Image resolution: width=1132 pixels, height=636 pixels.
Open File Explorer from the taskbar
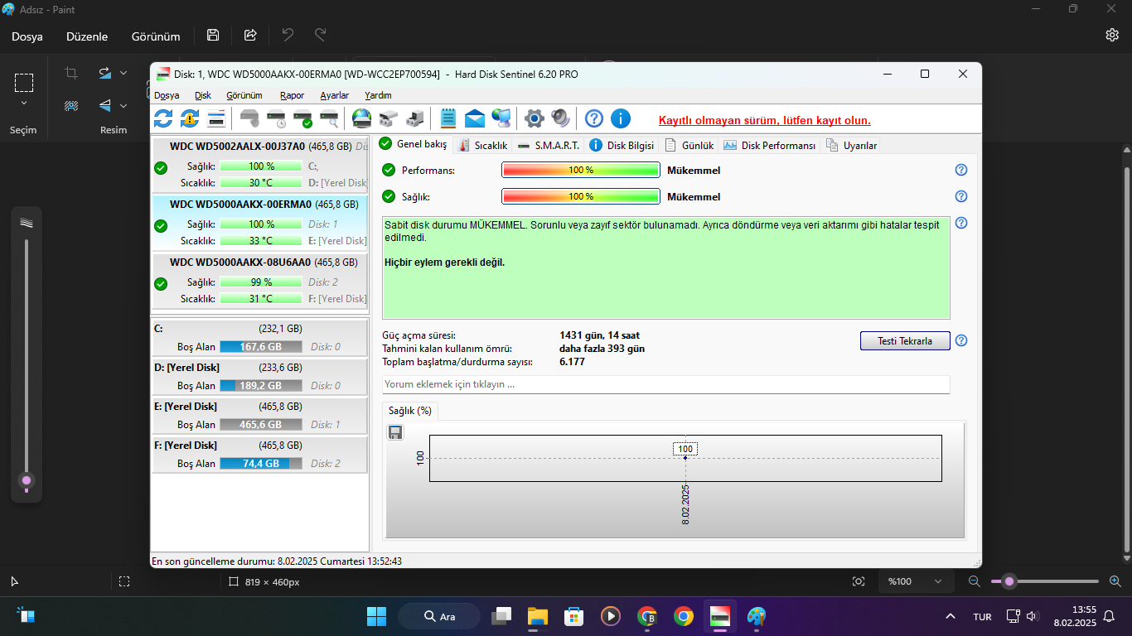(538, 616)
